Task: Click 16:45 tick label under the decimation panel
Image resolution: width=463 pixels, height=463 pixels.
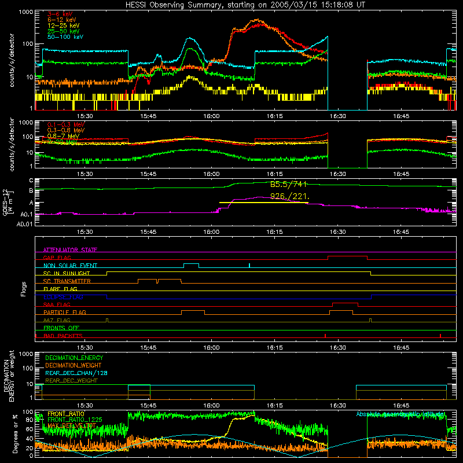Action: click(401, 406)
